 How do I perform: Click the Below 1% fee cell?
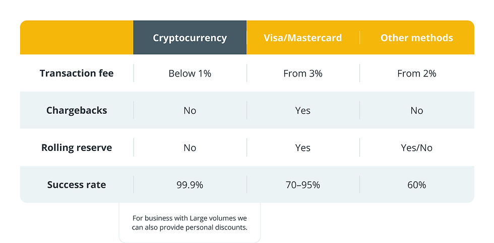coord(190,73)
